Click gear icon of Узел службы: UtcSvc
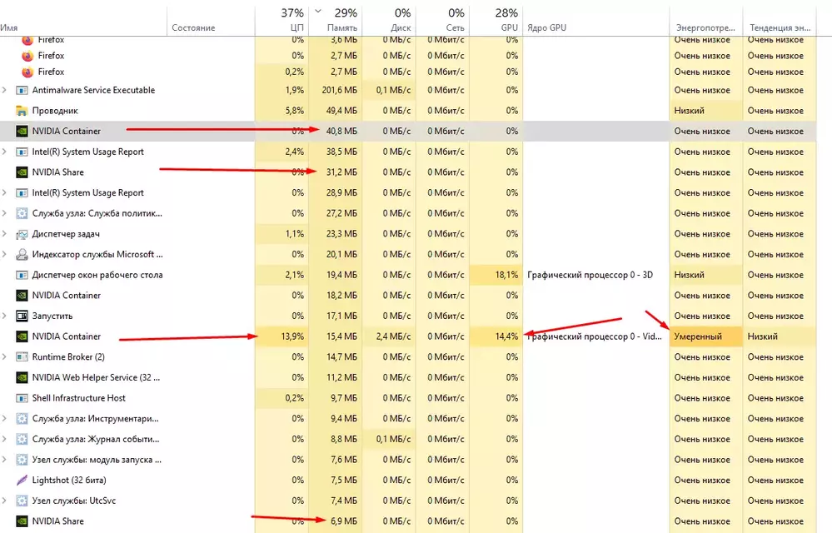 (22, 501)
